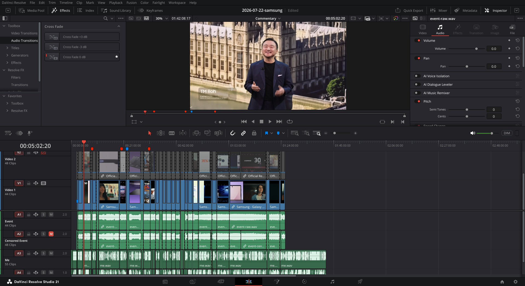Open the Media Pool panel
Image resolution: width=525 pixels, height=286 pixels.
[31, 10]
